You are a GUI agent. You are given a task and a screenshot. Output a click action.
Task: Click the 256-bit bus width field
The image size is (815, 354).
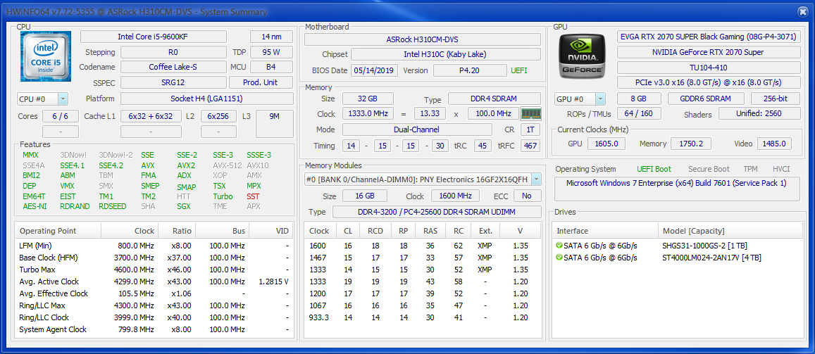click(x=776, y=99)
